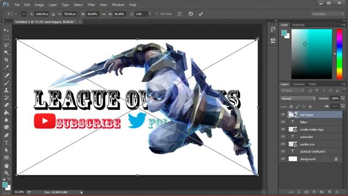The image size is (348, 196).
Task: Open the History panel icon
Action: (x=273, y=29)
